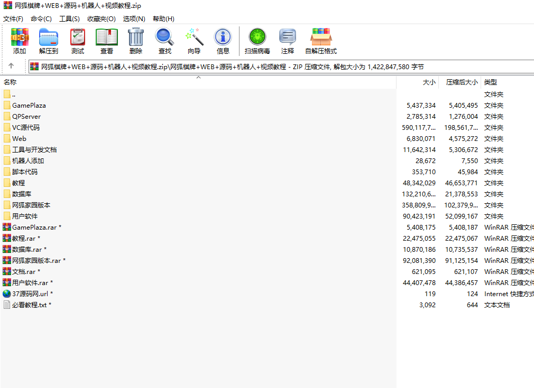This screenshot has width=534, height=388.
Task: Click the size value 5,437,334
Action: [421, 106]
